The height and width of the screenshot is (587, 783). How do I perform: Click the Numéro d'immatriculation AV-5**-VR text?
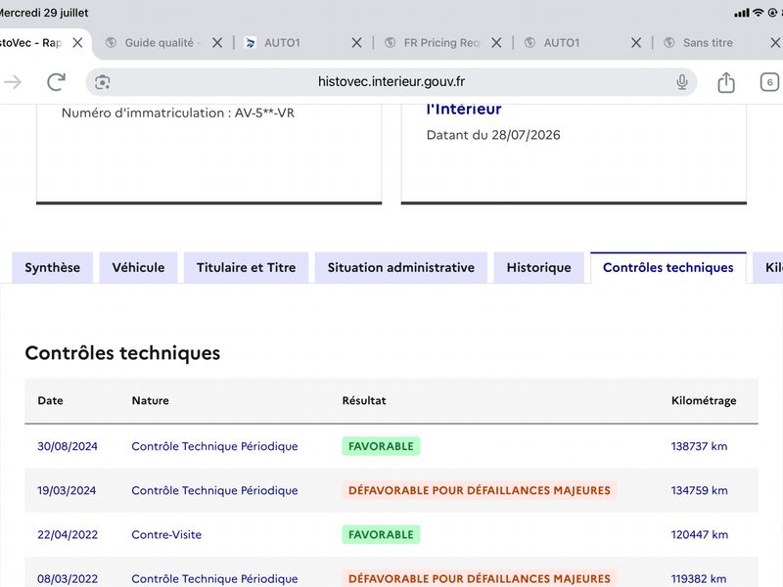coord(178,113)
